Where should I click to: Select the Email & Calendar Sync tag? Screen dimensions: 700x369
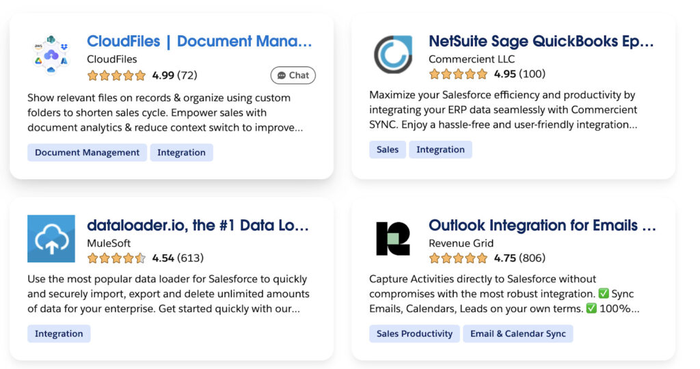click(x=518, y=333)
